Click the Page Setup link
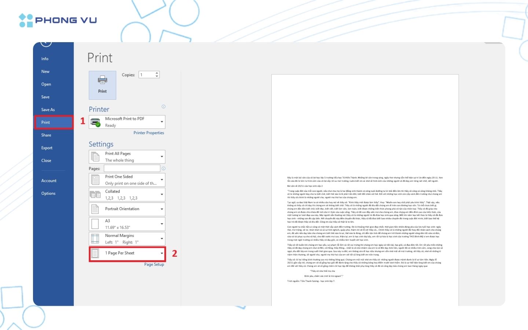Image resolution: width=528 pixels, height=330 pixels. (x=154, y=264)
